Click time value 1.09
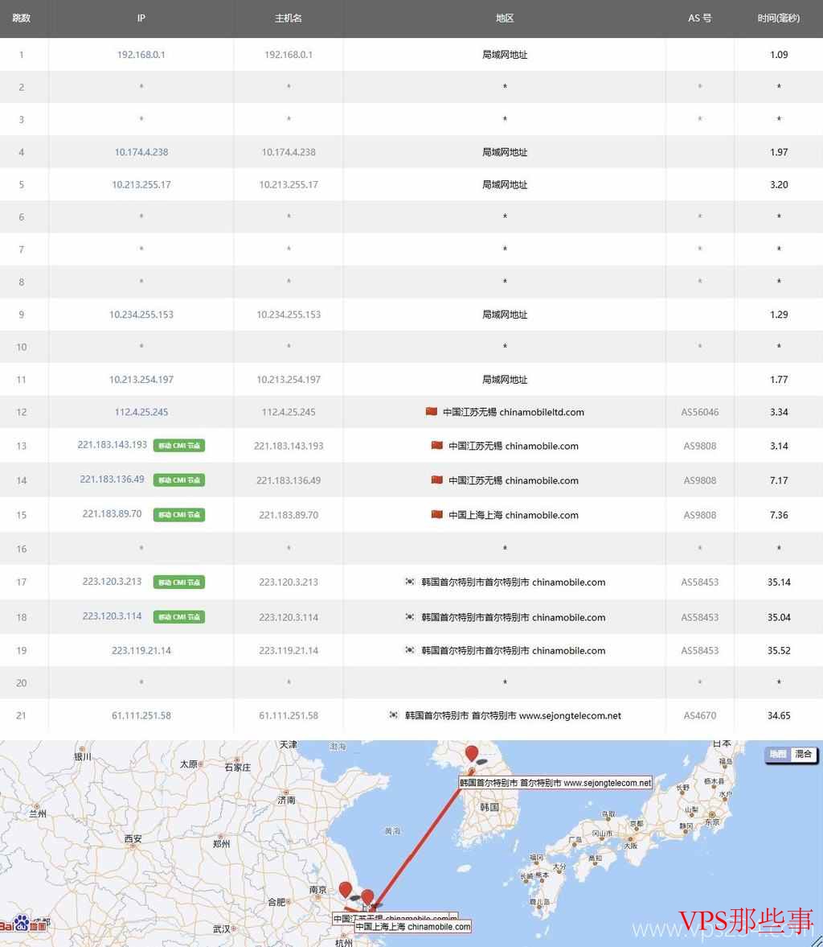Image resolution: width=823 pixels, height=947 pixels. [779, 55]
